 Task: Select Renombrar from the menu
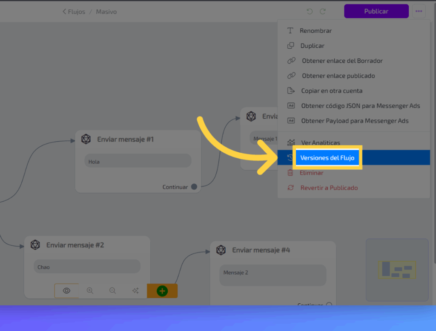coord(316,31)
